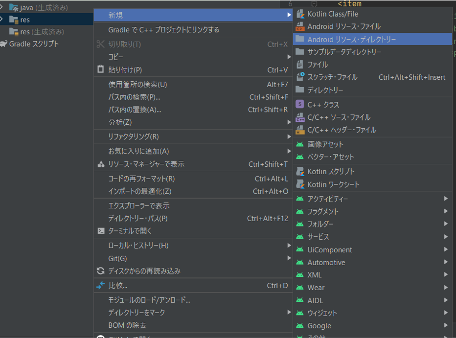This screenshot has width=456, height=338.
Task: Select ディレクトリー・パス(P) menu item
Action: [x=193, y=218]
